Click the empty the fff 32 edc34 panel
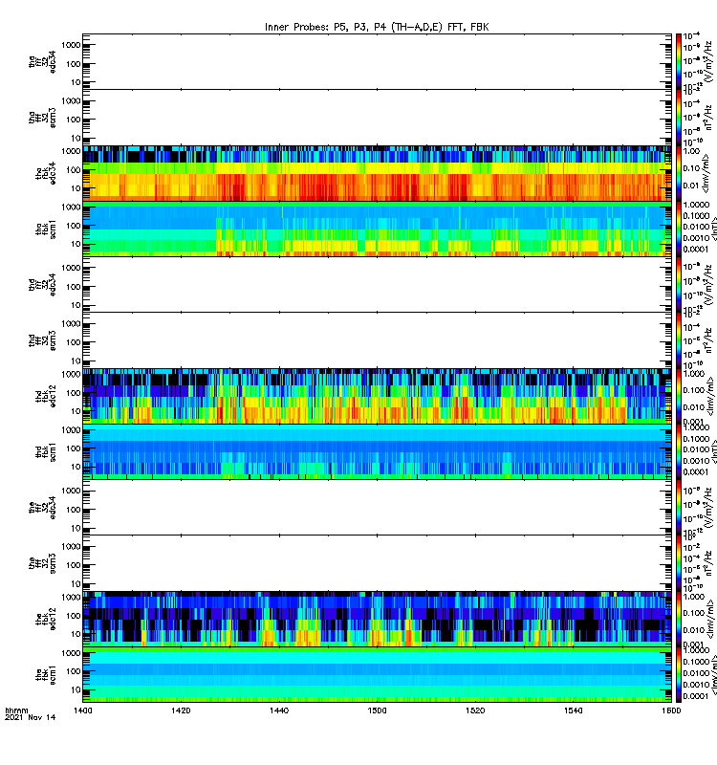The height and width of the screenshot is (765, 717). [377, 508]
